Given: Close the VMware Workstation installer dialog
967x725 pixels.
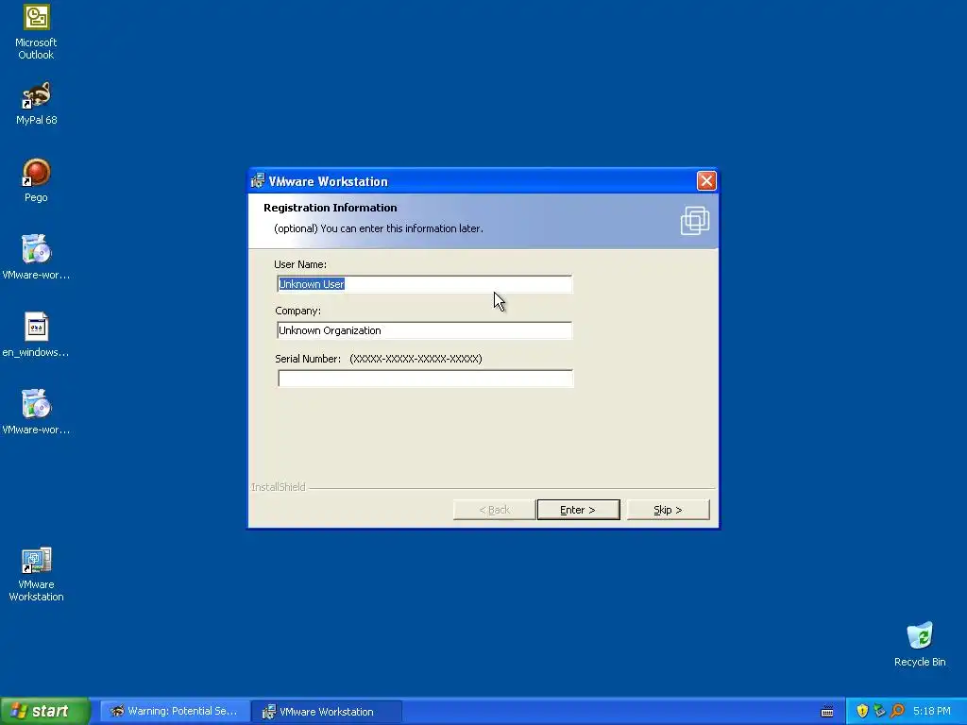Looking at the screenshot, I should coord(706,180).
